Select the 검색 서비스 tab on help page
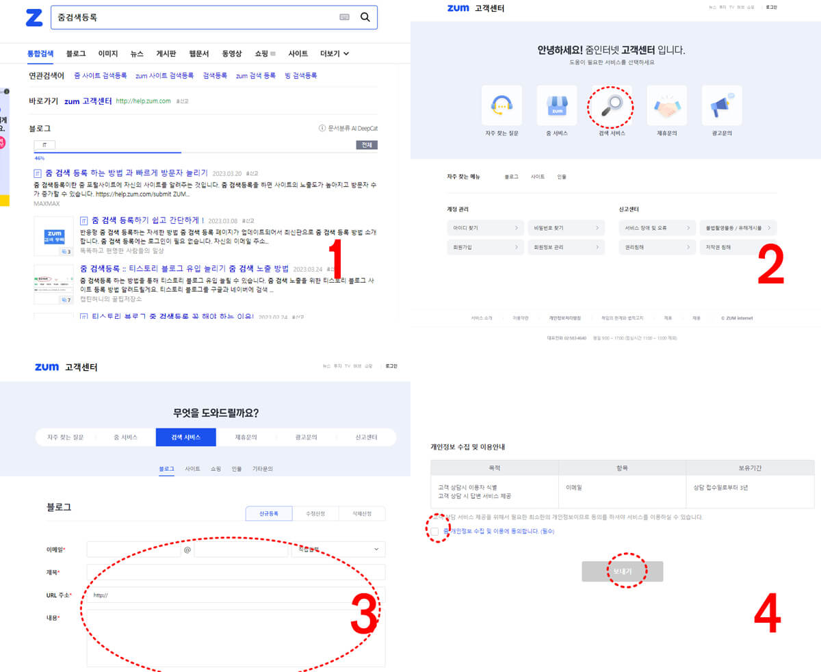This screenshot has width=821, height=672. [186, 437]
